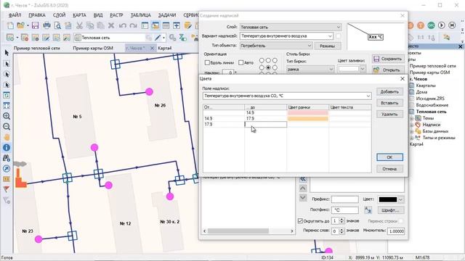Viewport: 465px width, 261px height.
Task: Click the Redo arrow icon
Action: [133, 25]
